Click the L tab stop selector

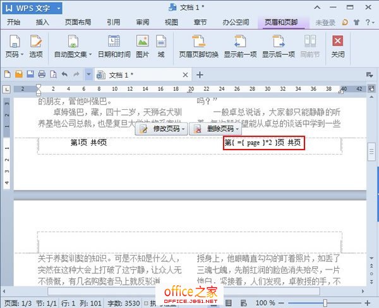[x=7, y=90]
